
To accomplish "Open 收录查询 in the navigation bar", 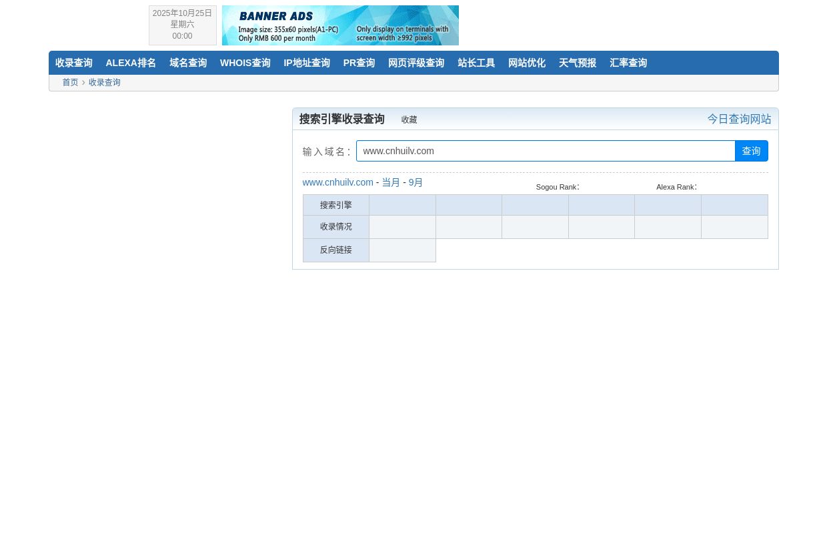I will pyautogui.click(x=74, y=63).
